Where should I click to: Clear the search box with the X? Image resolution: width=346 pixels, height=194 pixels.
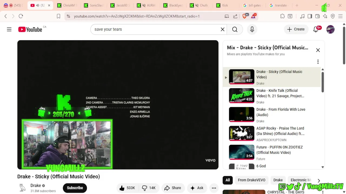(222, 29)
